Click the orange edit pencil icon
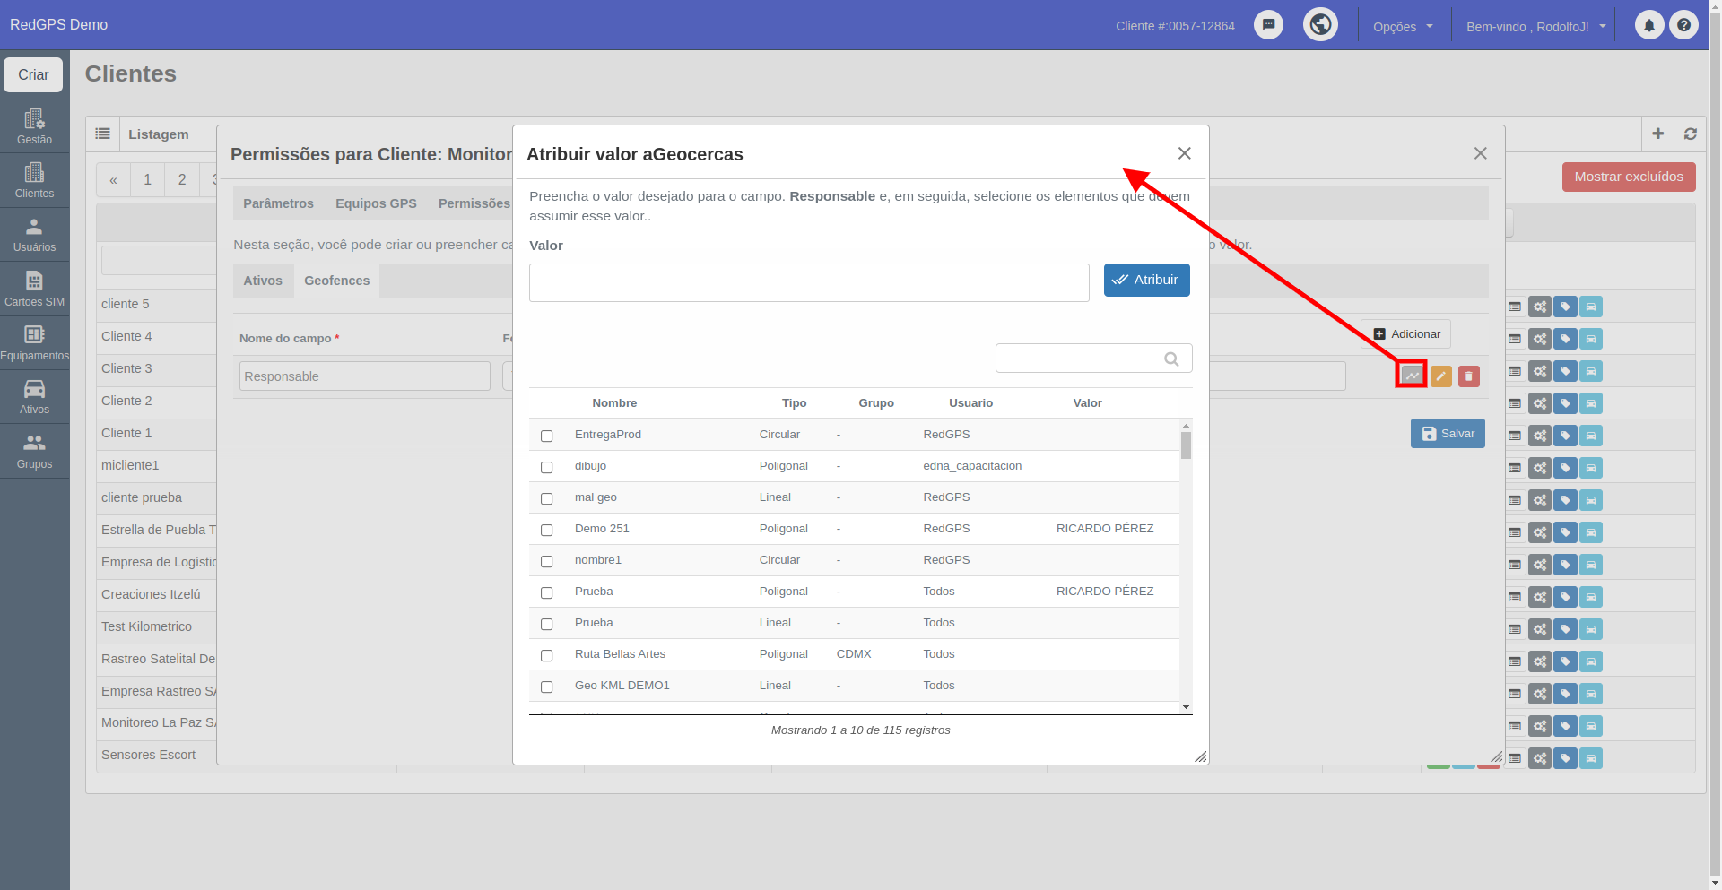The width and height of the screenshot is (1722, 890). (1440, 376)
